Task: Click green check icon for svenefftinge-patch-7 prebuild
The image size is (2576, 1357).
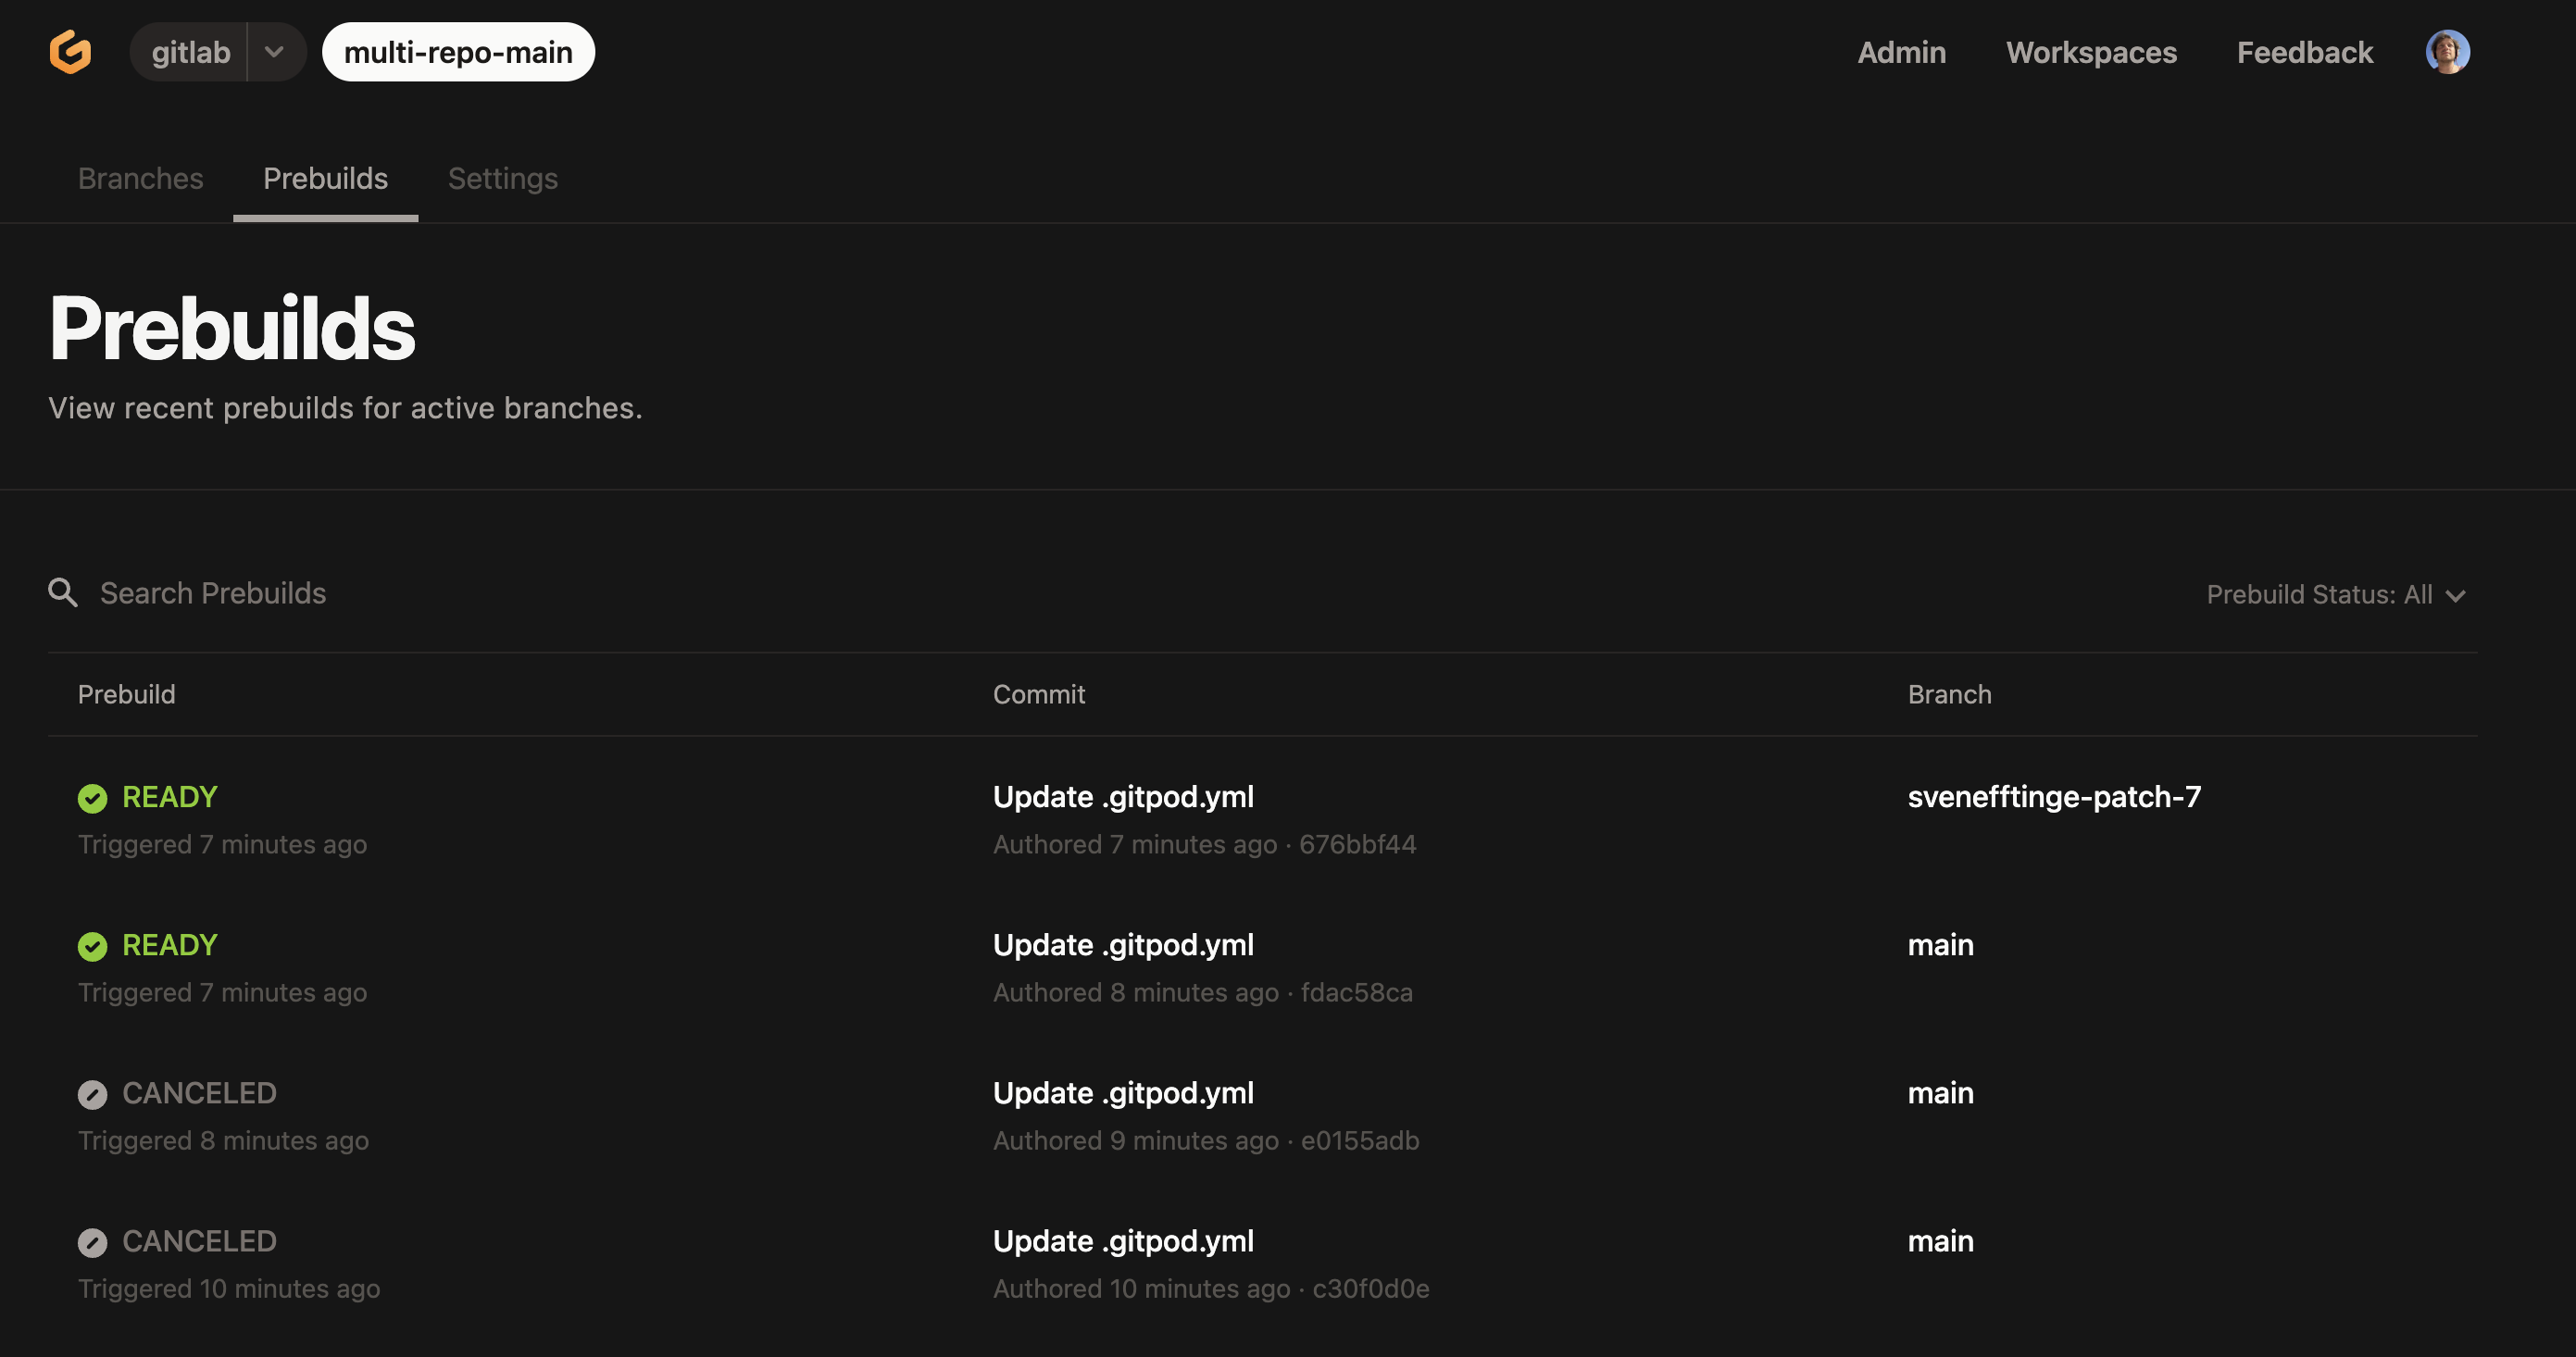Action: (x=92, y=798)
